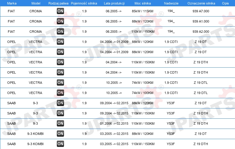Viewport: 235px width, 149px height.
Task: Click the ON badge in the SAAB 9-3 KOMBI 110kW row
Action: pos(60,144)
